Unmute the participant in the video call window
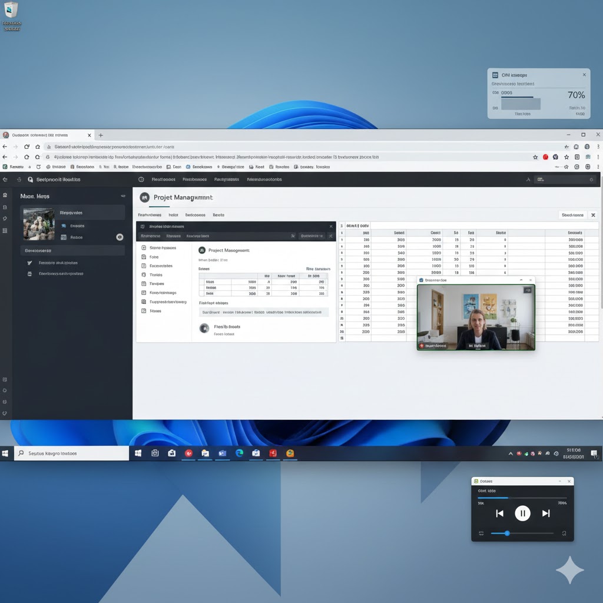 [x=422, y=345]
